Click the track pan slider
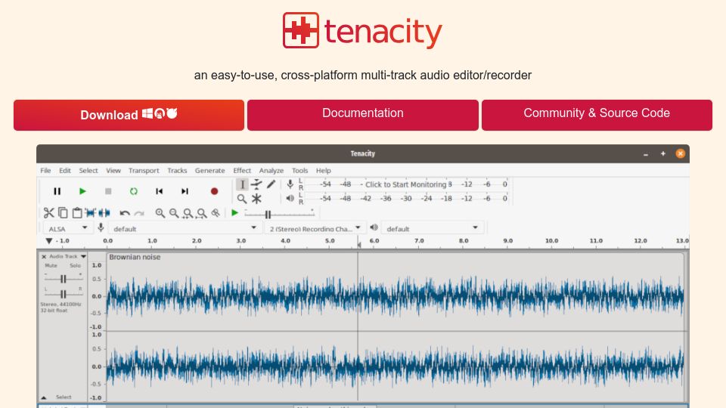Viewport: 726px width, 408px height. [x=63, y=294]
